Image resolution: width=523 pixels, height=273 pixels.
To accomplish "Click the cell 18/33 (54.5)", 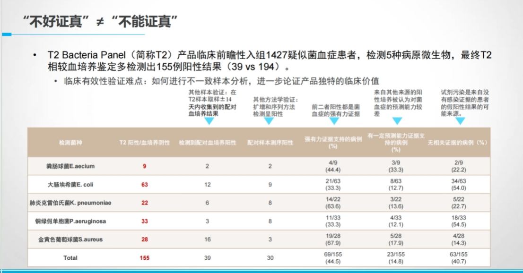I will [x=459, y=221].
